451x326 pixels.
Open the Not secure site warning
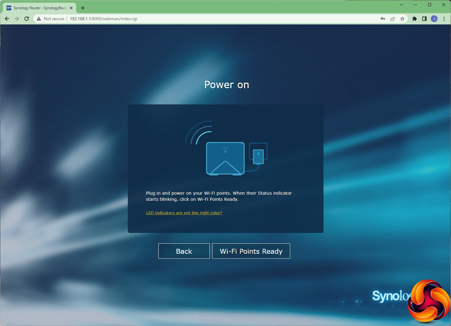[x=50, y=19]
